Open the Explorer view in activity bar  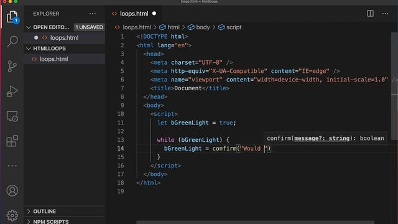(12, 17)
